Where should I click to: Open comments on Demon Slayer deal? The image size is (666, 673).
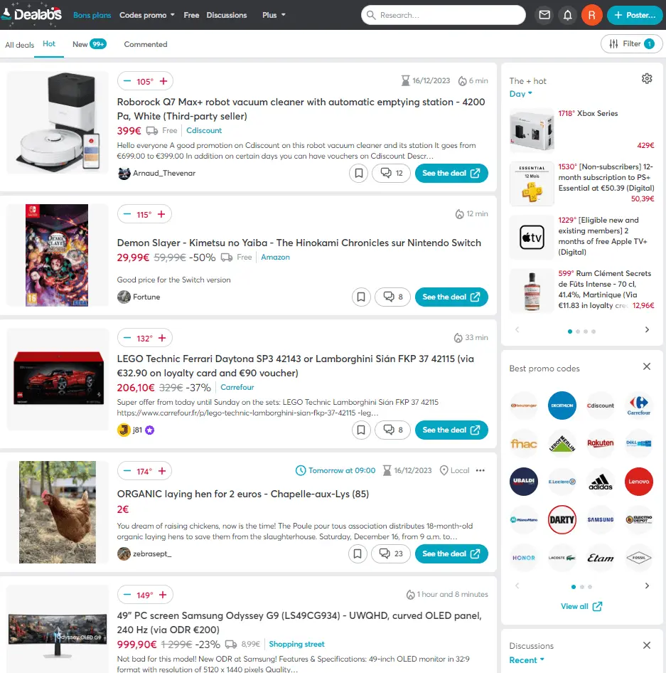(x=392, y=297)
